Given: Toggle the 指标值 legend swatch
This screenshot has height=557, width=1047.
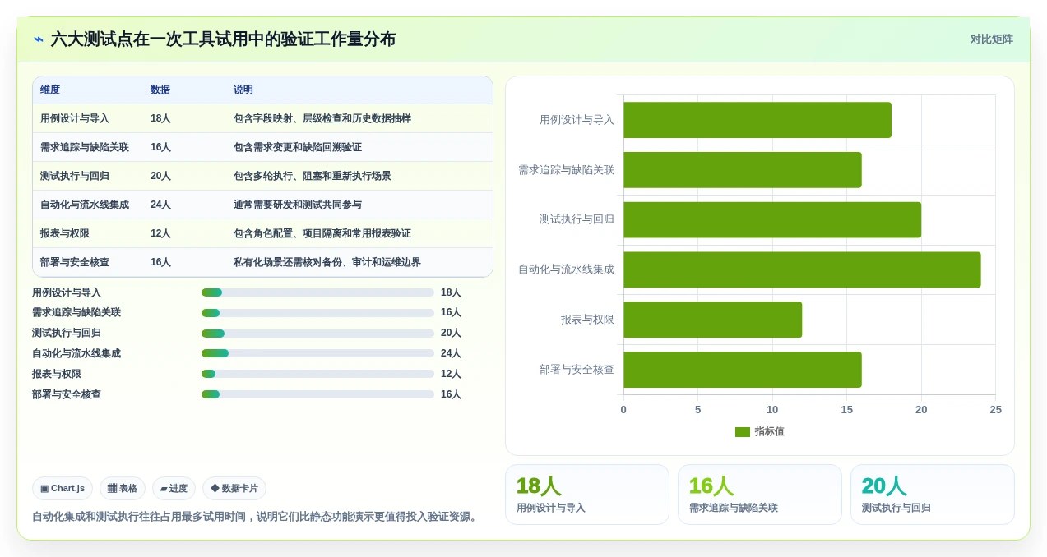Looking at the screenshot, I should click(x=743, y=432).
